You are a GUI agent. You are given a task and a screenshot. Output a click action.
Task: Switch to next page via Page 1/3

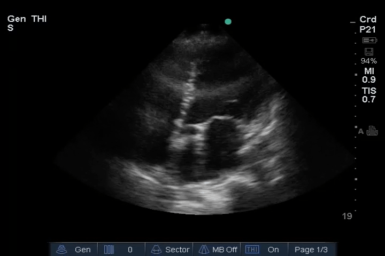(x=311, y=250)
